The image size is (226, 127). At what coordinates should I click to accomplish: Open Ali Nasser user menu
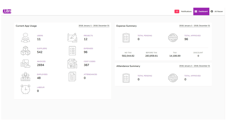(x=217, y=11)
